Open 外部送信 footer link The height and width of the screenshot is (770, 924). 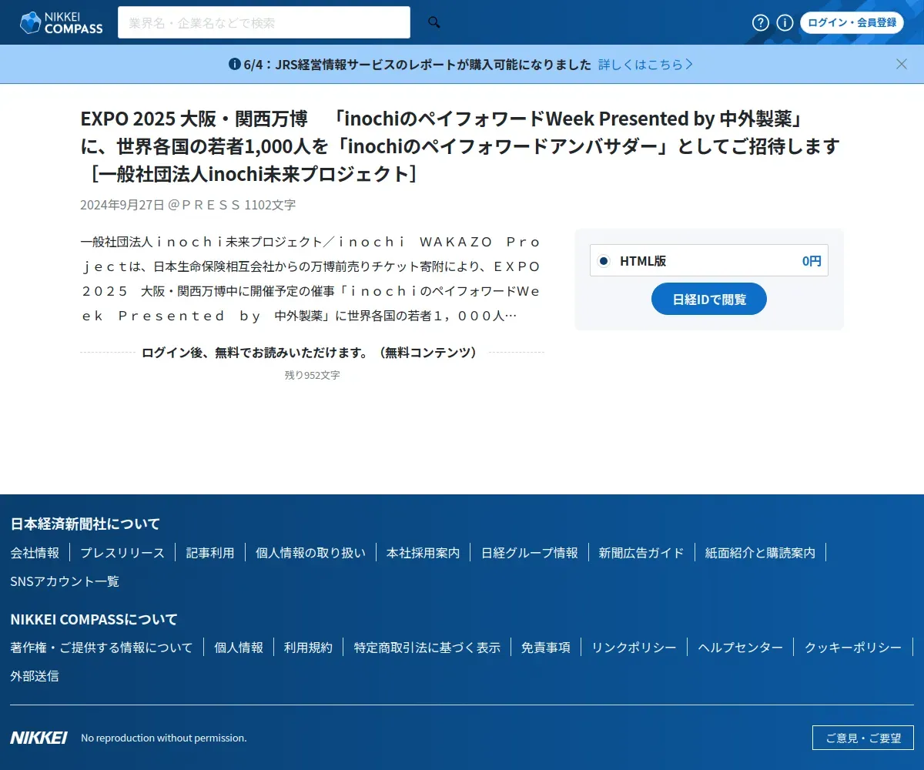[35, 676]
